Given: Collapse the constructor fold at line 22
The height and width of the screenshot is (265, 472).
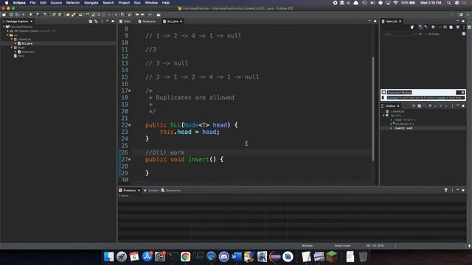Looking at the screenshot, I should tap(130, 125).
